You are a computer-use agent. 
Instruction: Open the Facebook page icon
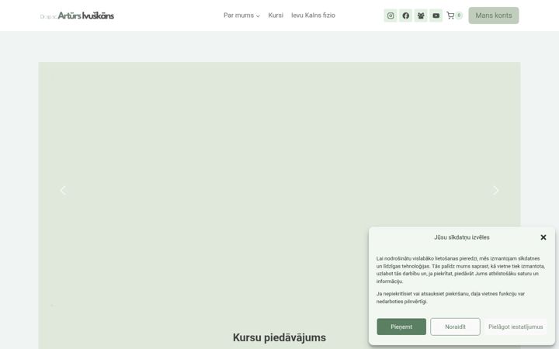pyautogui.click(x=406, y=16)
